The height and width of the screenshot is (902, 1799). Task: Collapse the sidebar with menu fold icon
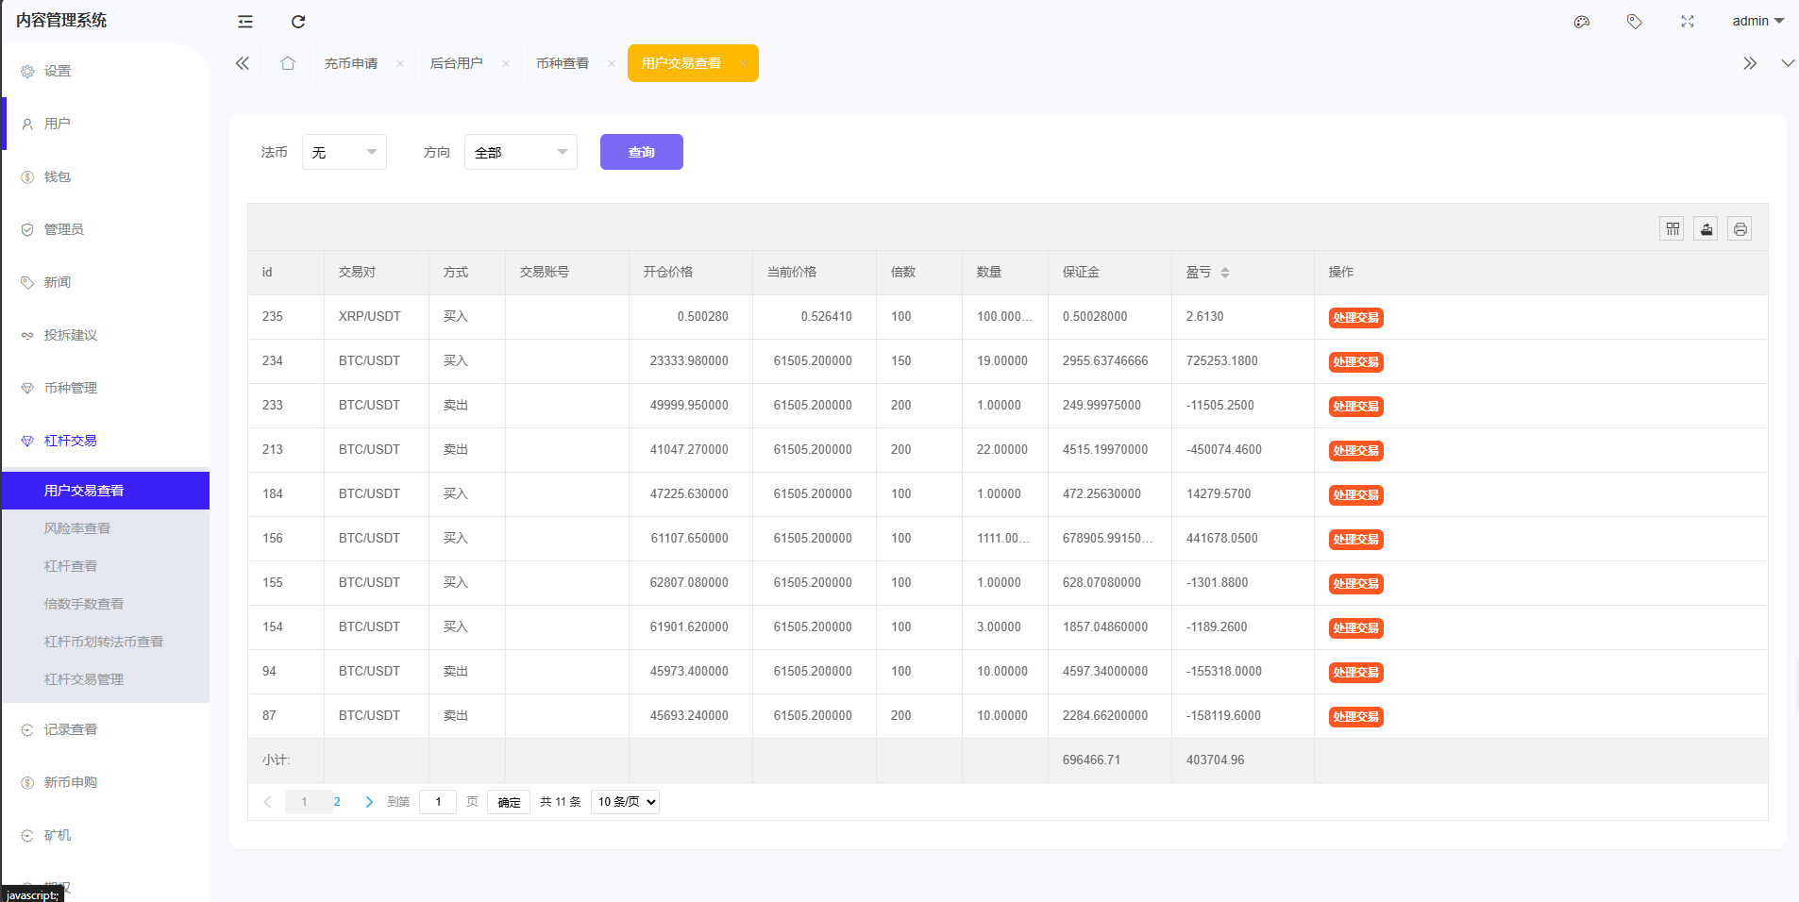tap(245, 22)
